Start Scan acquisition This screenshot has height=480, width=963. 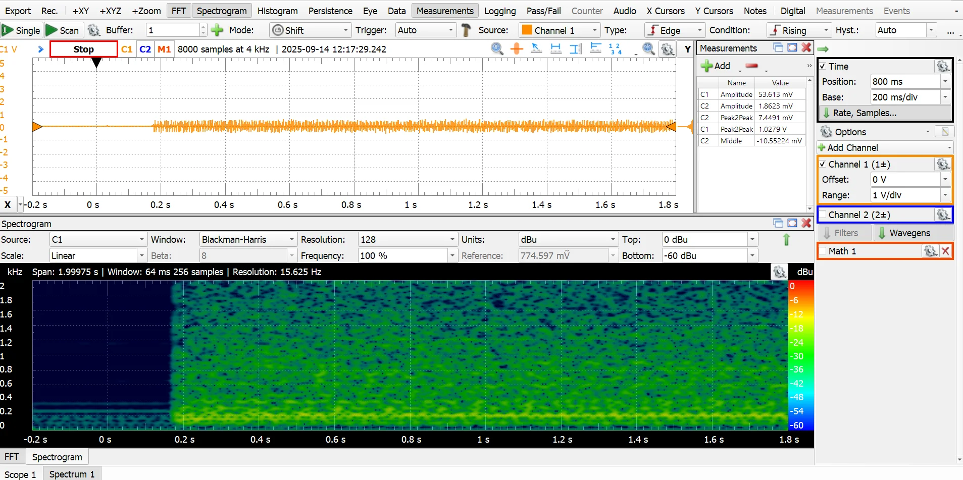[63, 30]
